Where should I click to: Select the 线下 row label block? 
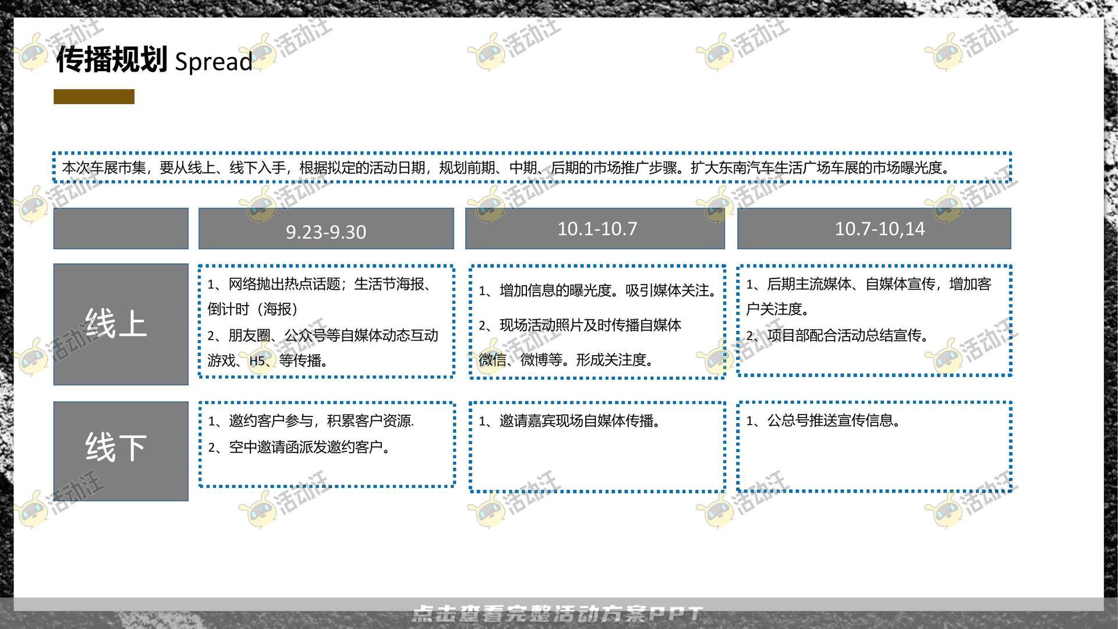[121, 451]
